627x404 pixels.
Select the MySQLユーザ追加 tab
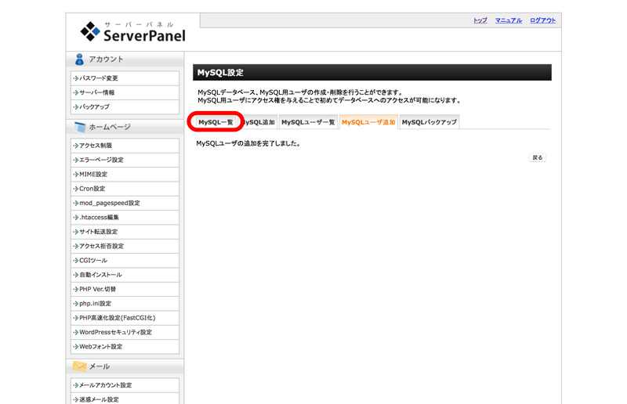(x=368, y=122)
